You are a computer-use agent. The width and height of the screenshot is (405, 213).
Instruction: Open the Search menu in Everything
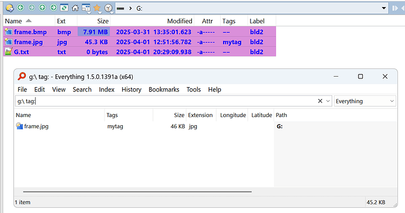coord(82,90)
